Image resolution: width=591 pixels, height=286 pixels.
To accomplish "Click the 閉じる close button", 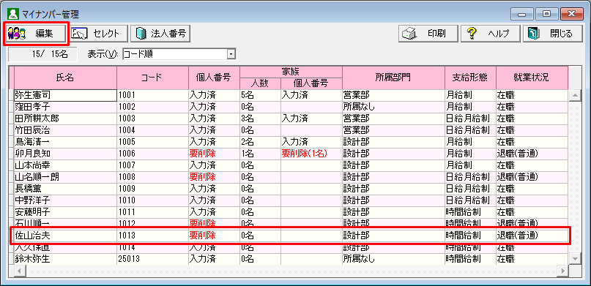I will click(553, 34).
